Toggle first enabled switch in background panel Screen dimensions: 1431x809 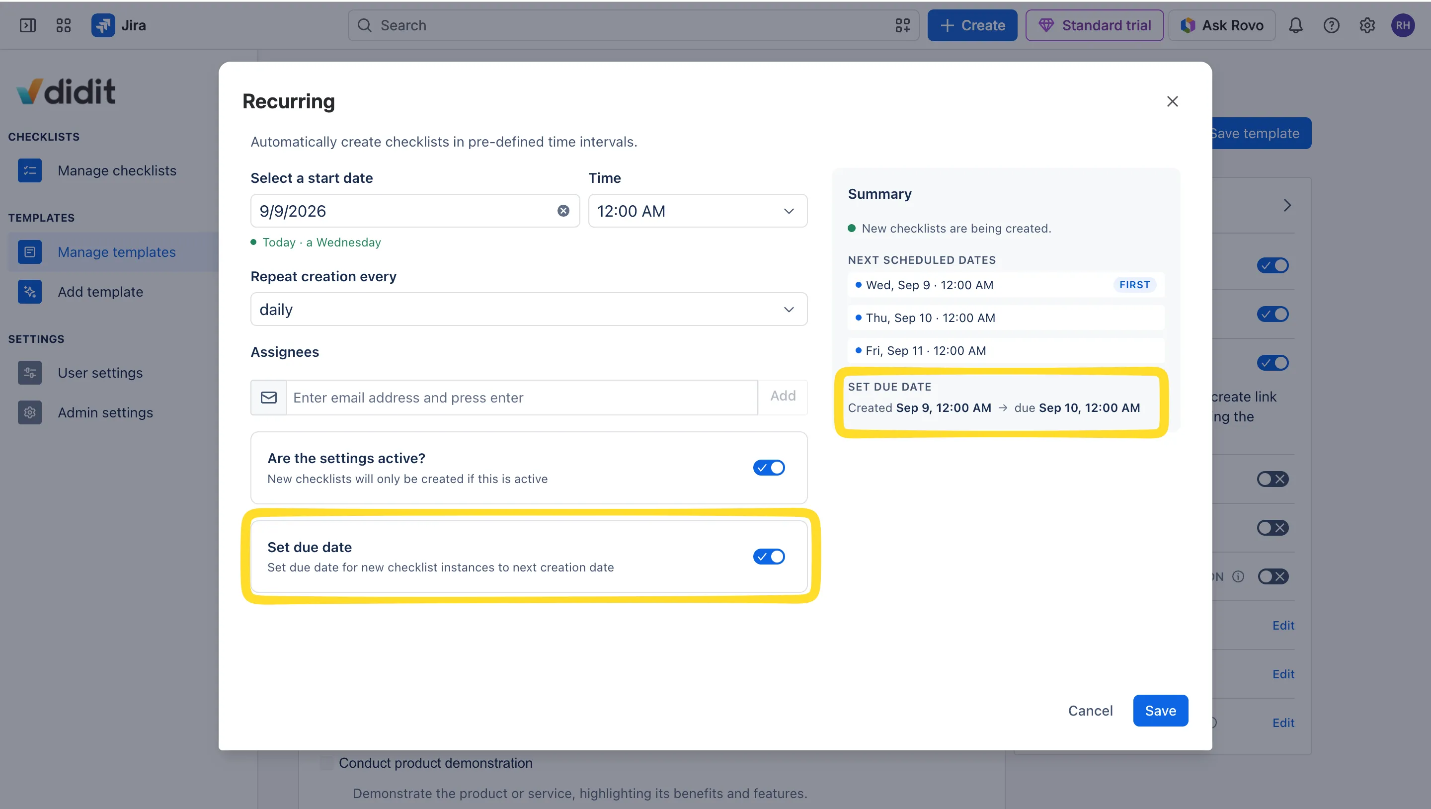click(1272, 265)
